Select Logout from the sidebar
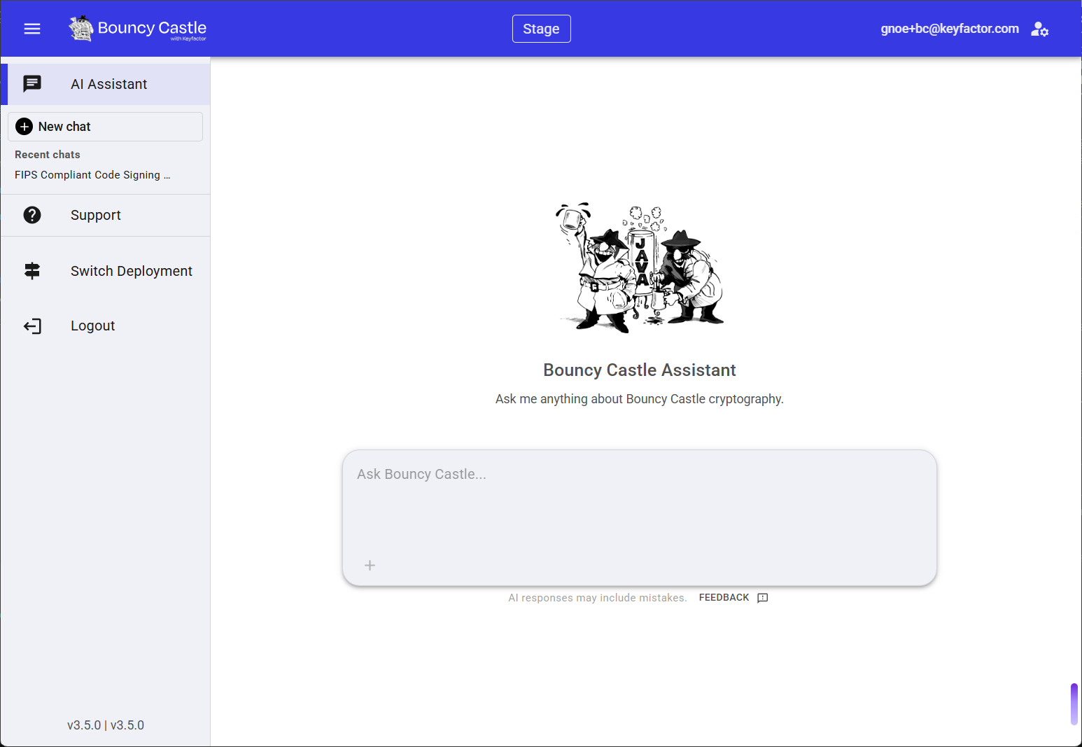Image resolution: width=1082 pixels, height=747 pixels. point(106,326)
